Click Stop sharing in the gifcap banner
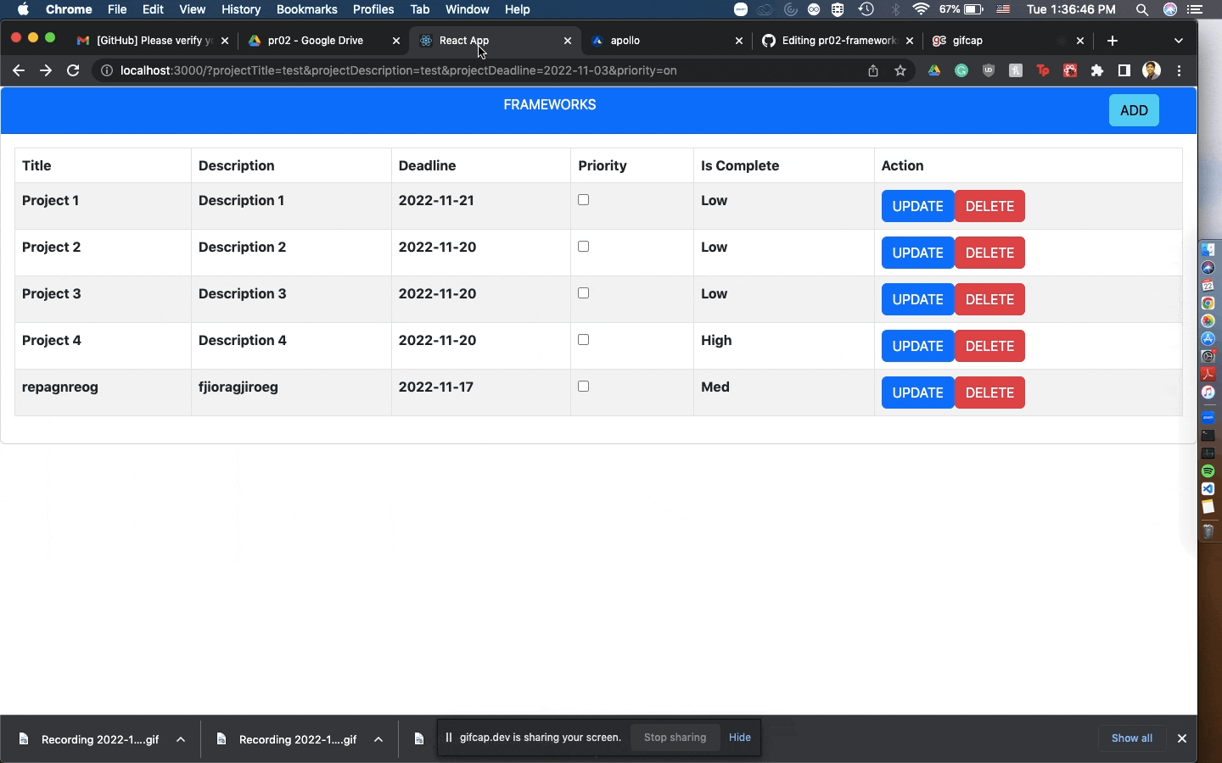This screenshot has width=1222, height=763. coord(674,737)
